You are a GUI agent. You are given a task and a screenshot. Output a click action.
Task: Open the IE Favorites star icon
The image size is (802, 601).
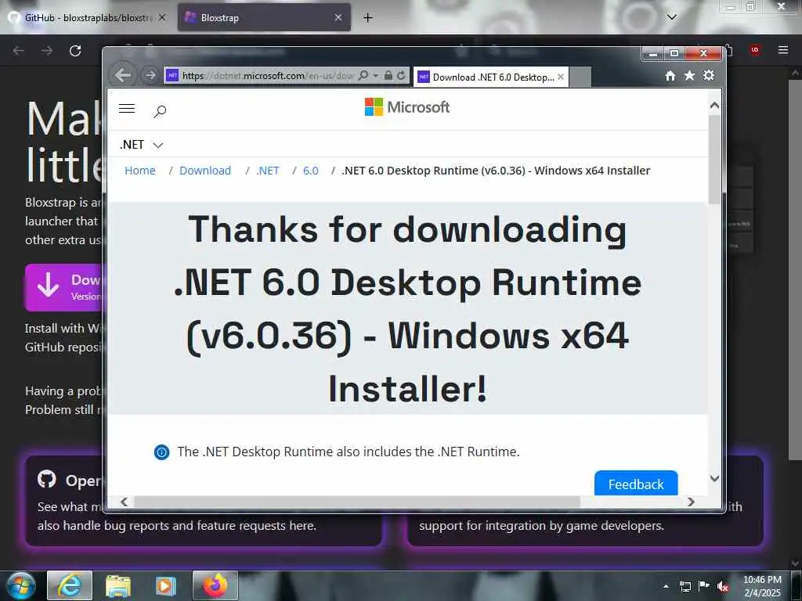click(689, 75)
